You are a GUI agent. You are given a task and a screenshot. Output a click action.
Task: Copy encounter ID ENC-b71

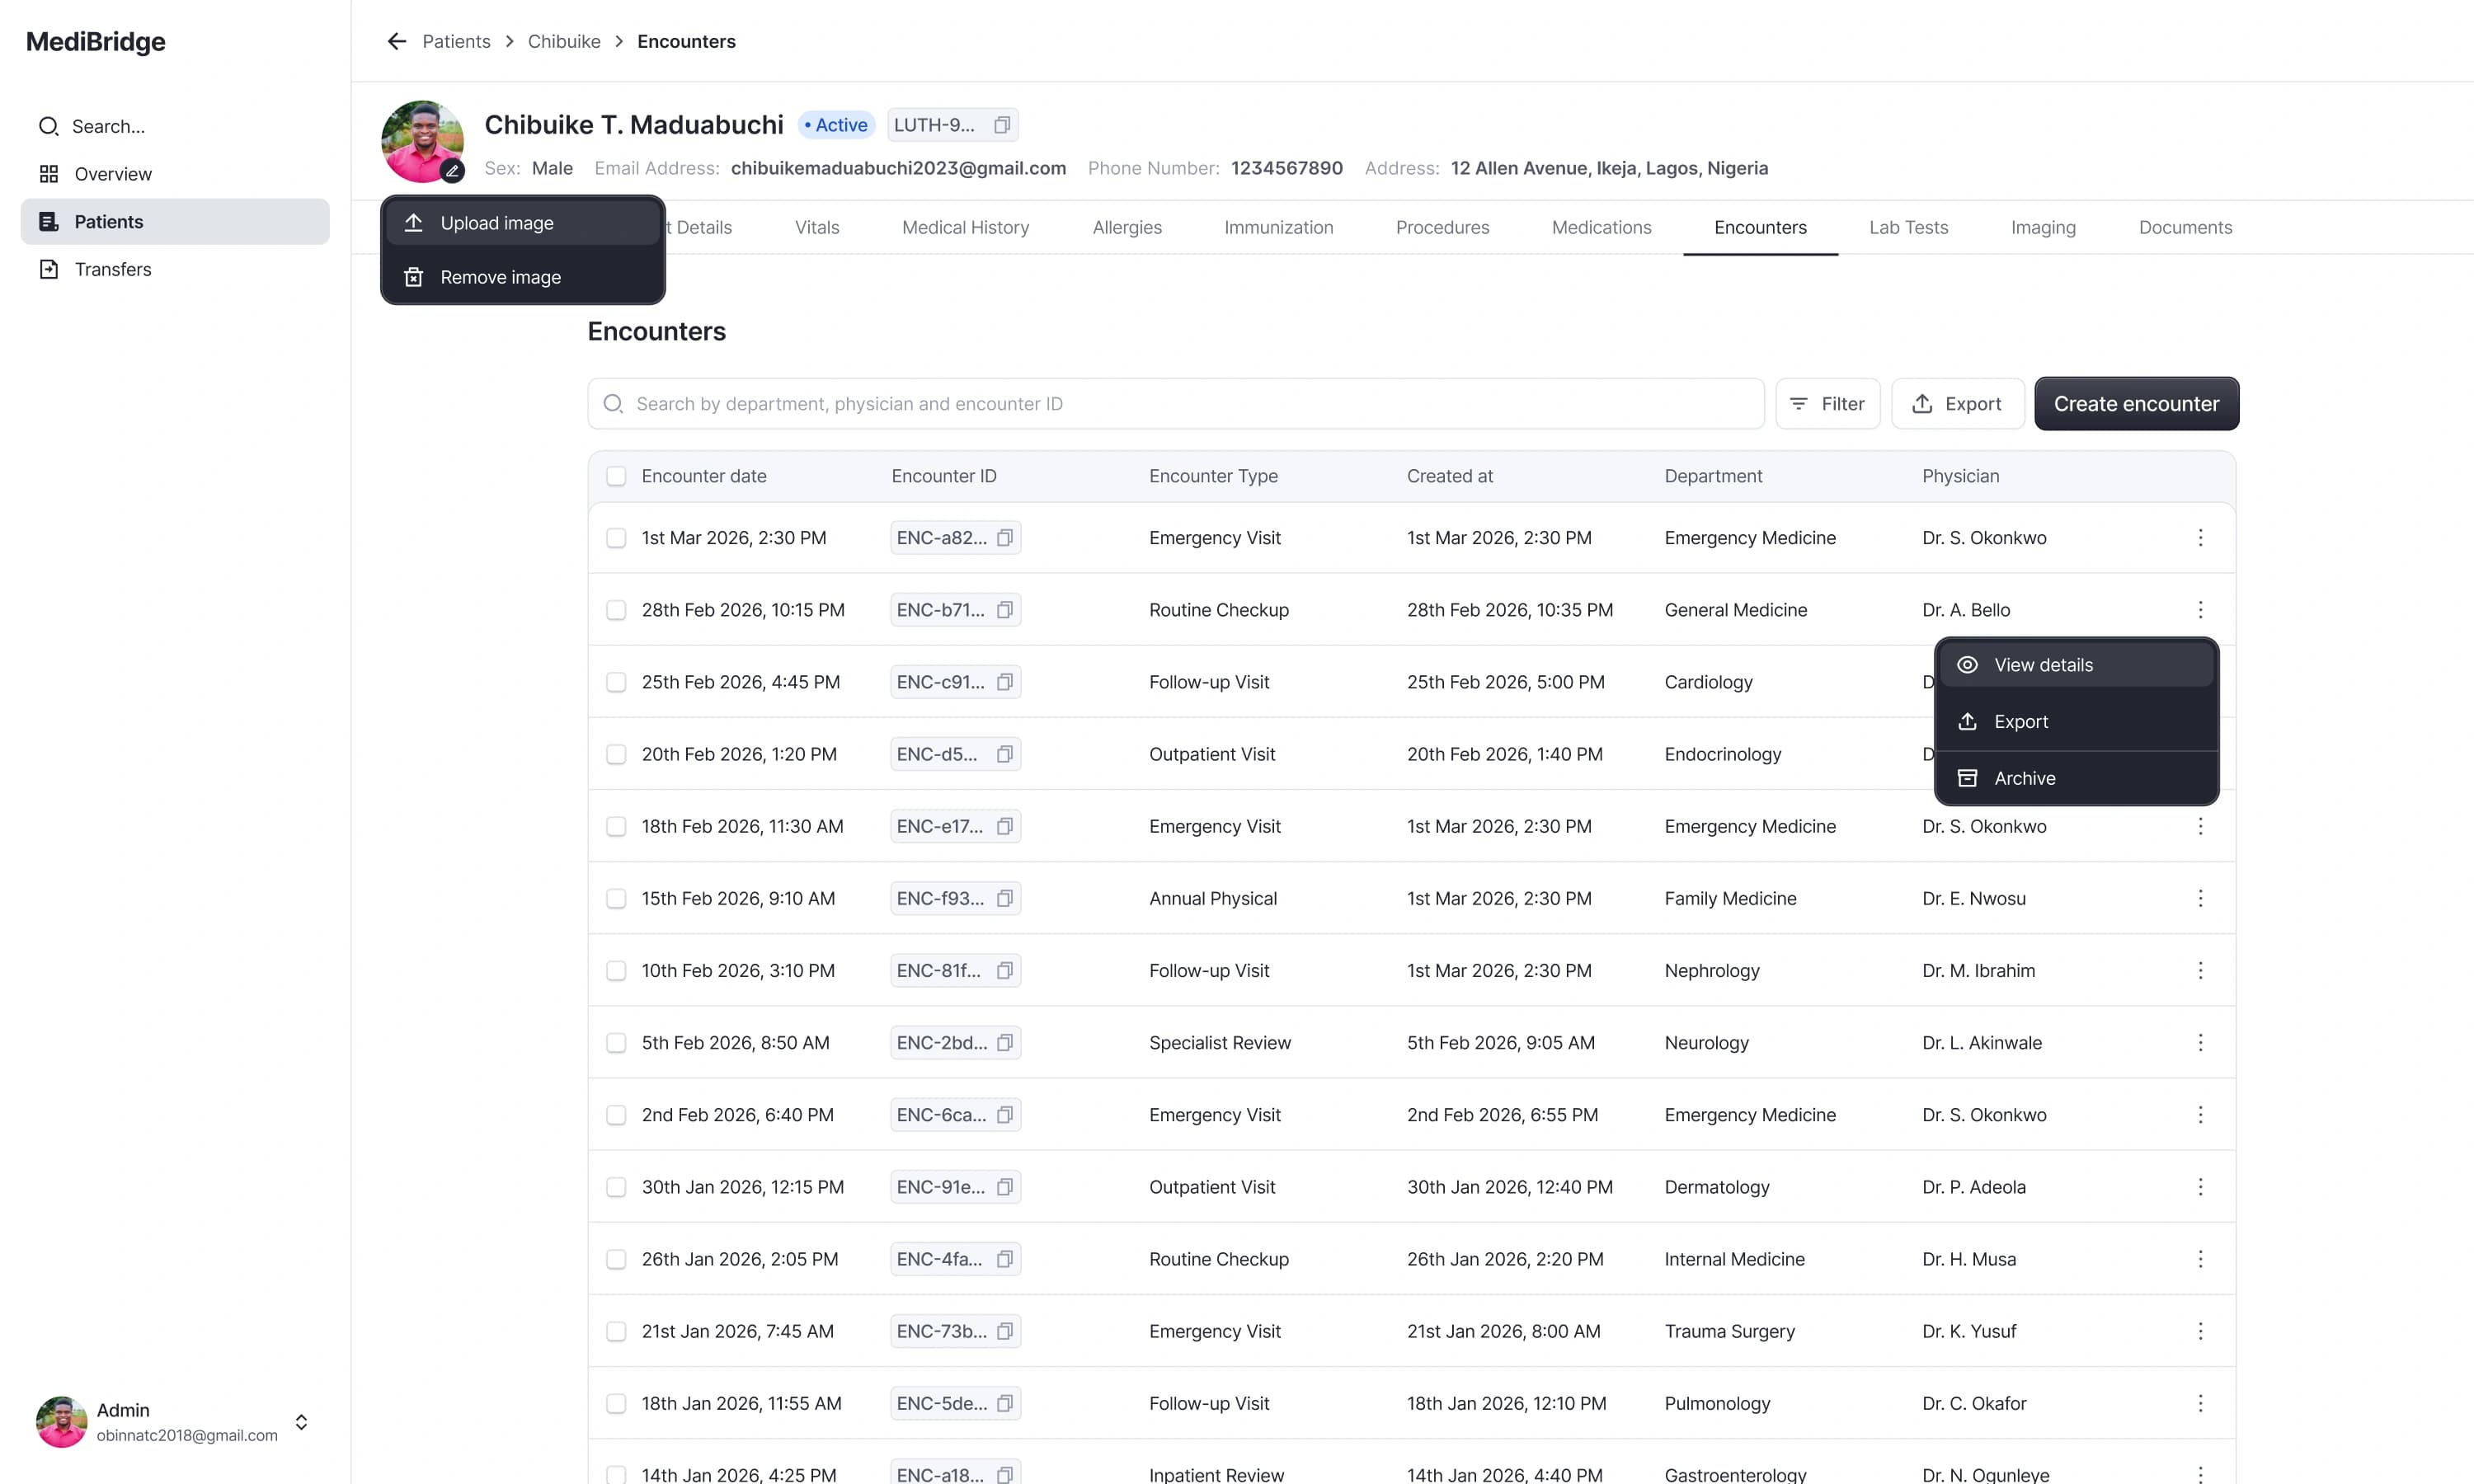pos(1005,610)
